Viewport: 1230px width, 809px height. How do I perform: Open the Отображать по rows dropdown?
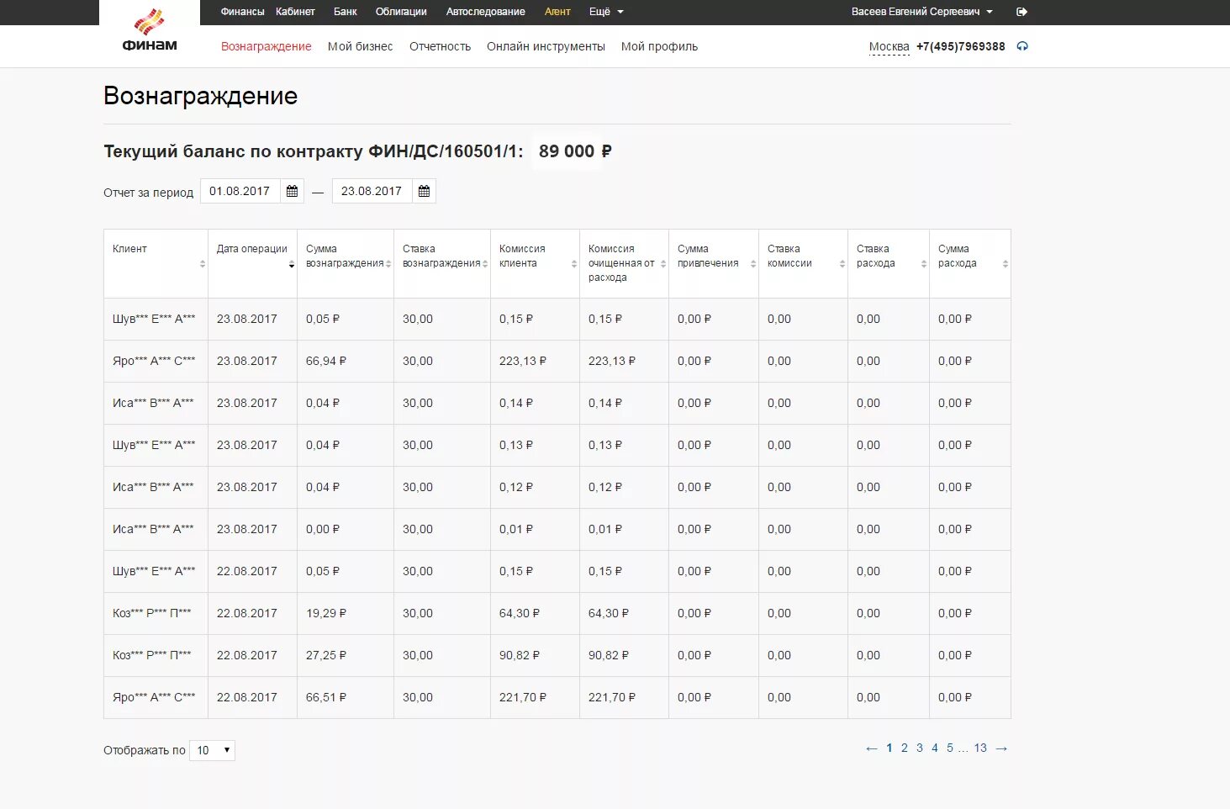coord(212,750)
